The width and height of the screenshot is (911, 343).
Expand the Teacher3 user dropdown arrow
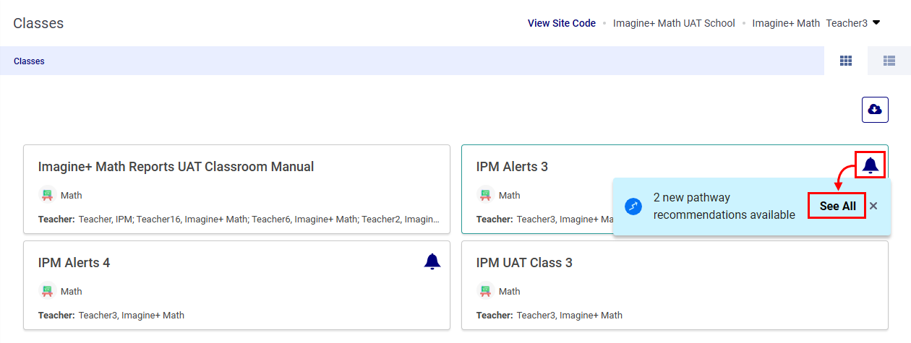[x=876, y=23]
